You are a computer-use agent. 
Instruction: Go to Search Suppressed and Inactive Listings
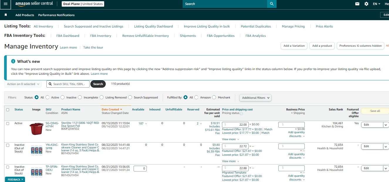click(x=94, y=26)
